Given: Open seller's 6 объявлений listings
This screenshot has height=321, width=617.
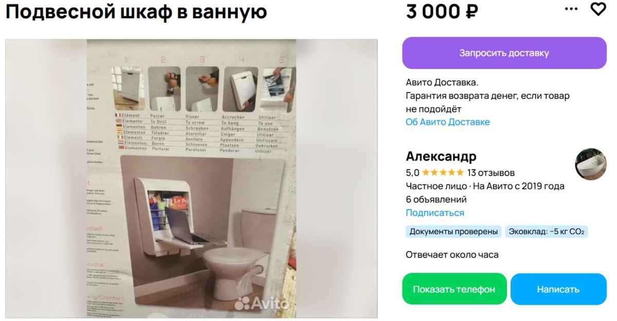Looking at the screenshot, I should tap(437, 199).
